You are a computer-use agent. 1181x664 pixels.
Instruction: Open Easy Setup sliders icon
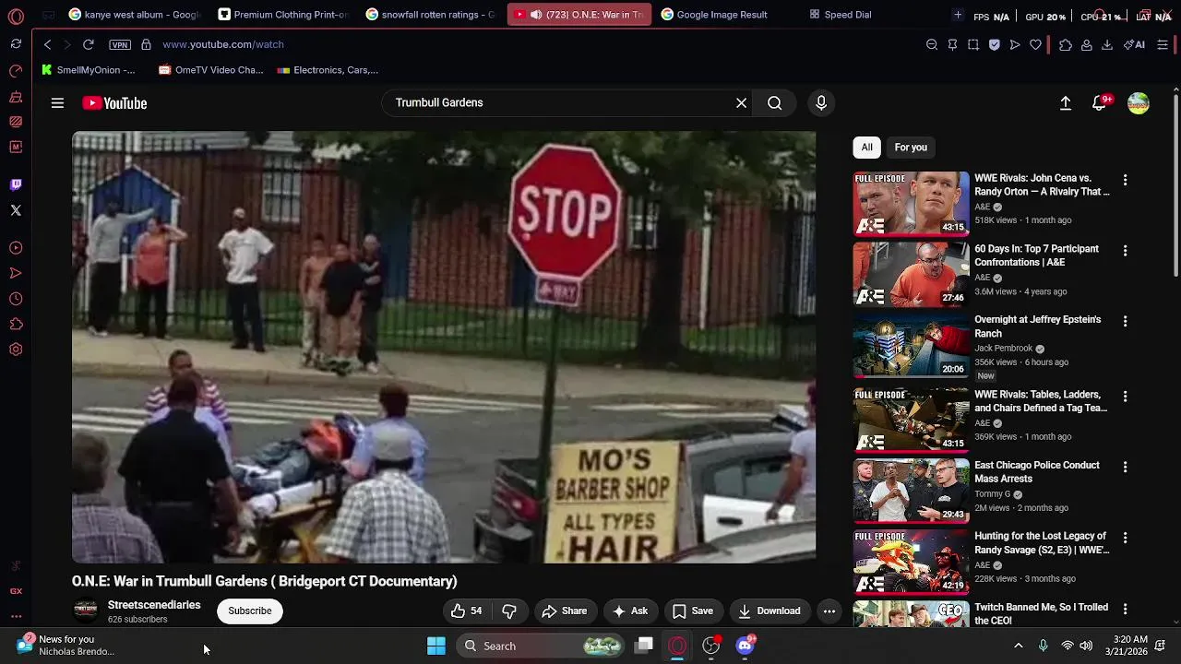point(1163,44)
